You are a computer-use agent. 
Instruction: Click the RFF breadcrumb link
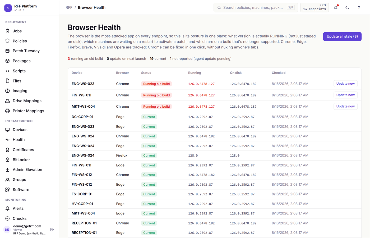point(69,7)
